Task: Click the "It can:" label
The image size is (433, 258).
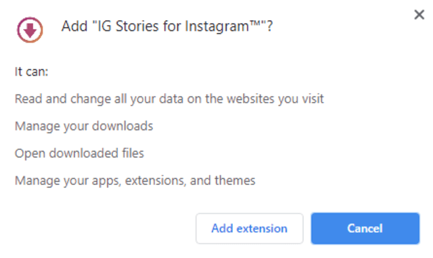Action: (32, 72)
